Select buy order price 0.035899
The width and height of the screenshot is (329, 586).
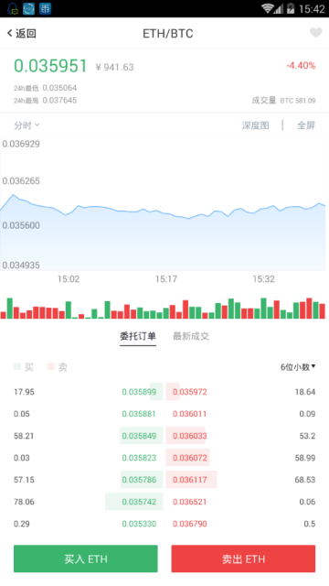coord(139,392)
